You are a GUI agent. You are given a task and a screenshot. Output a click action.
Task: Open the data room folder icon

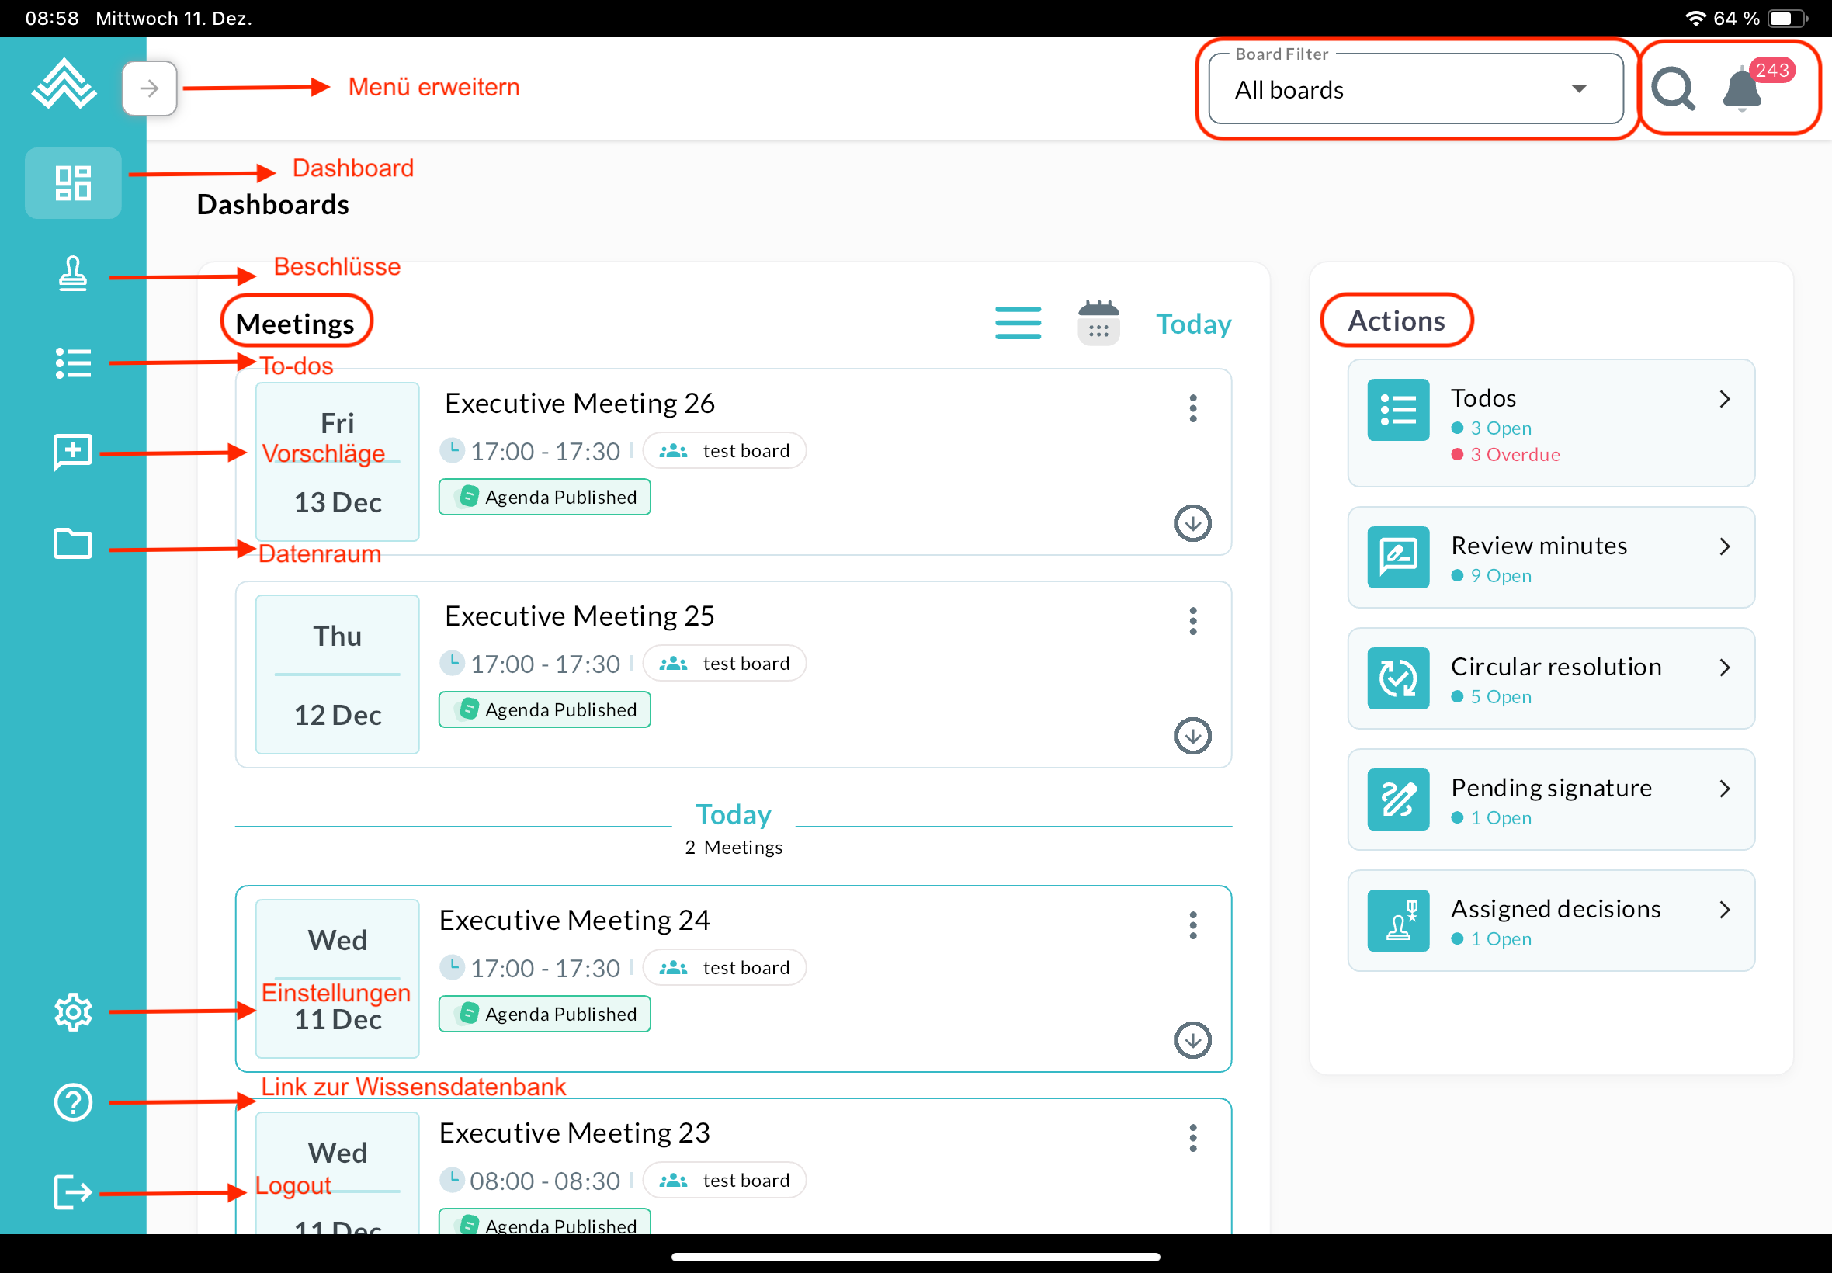[x=72, y=544]
